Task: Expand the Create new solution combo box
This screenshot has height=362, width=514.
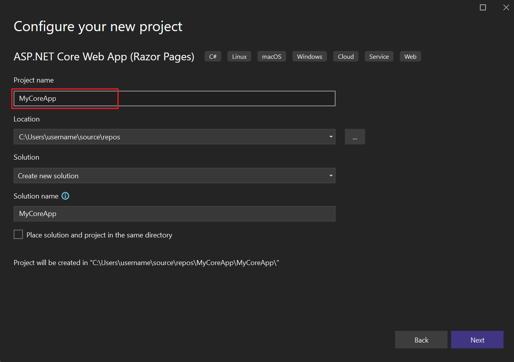Action: tap(330, 176)
